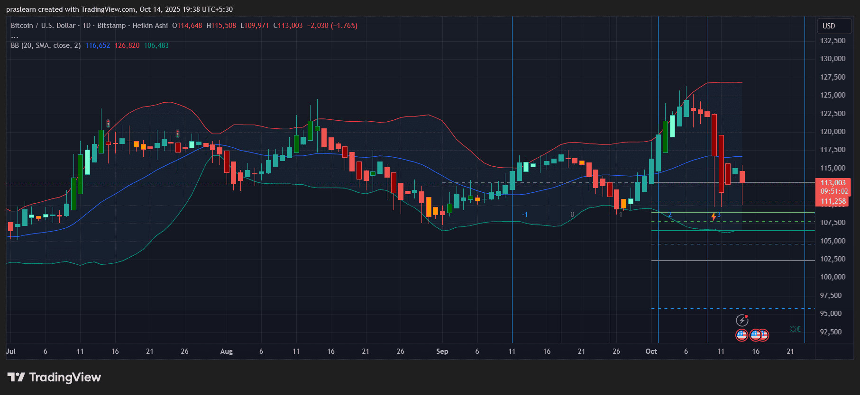Select the wave label -1

click(524, 215)
